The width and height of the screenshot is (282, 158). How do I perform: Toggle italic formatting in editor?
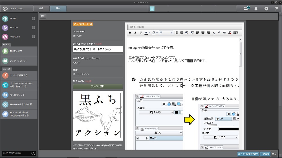pos(135,33)
